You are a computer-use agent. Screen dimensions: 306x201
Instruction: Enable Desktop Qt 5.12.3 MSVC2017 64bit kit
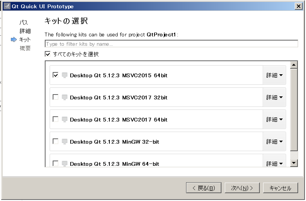55,119
